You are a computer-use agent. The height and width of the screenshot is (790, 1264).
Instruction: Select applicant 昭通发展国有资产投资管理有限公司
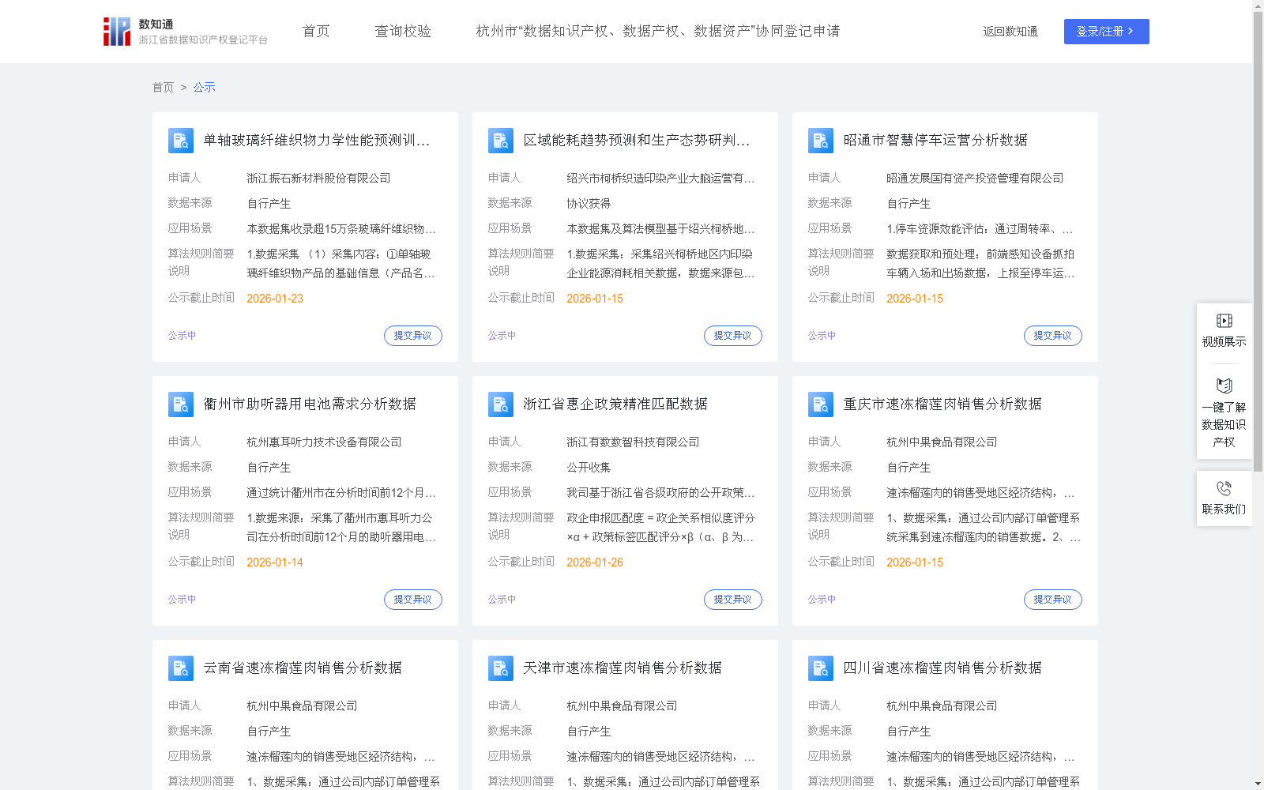pyautogui.click(x=975, y=179)
